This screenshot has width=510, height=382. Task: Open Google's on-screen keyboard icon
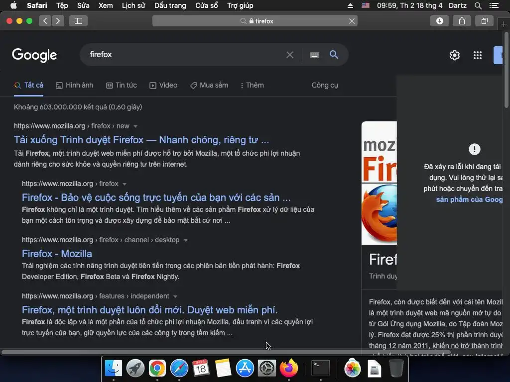(x=314, y=55)
